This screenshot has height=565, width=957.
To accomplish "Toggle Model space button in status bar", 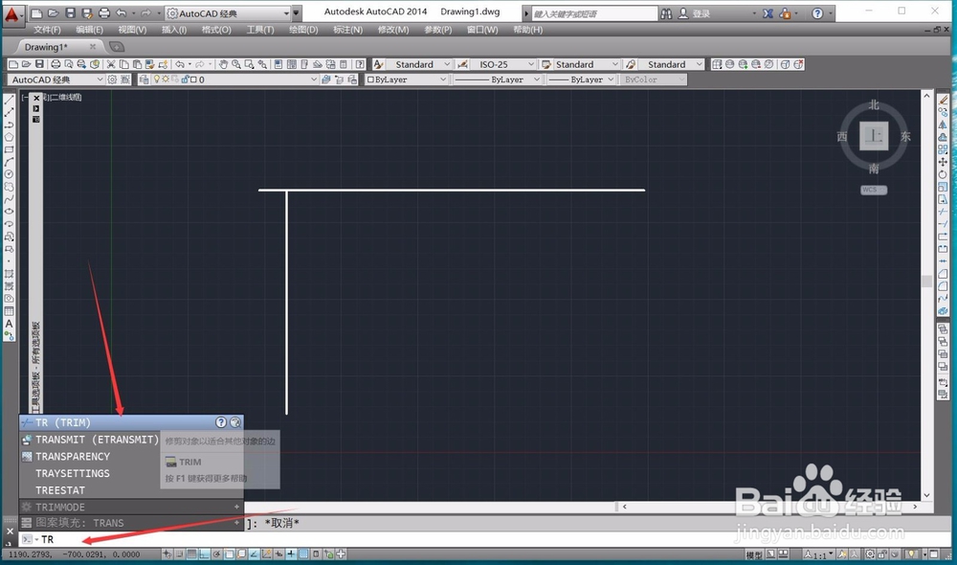I will coord(754,554).
